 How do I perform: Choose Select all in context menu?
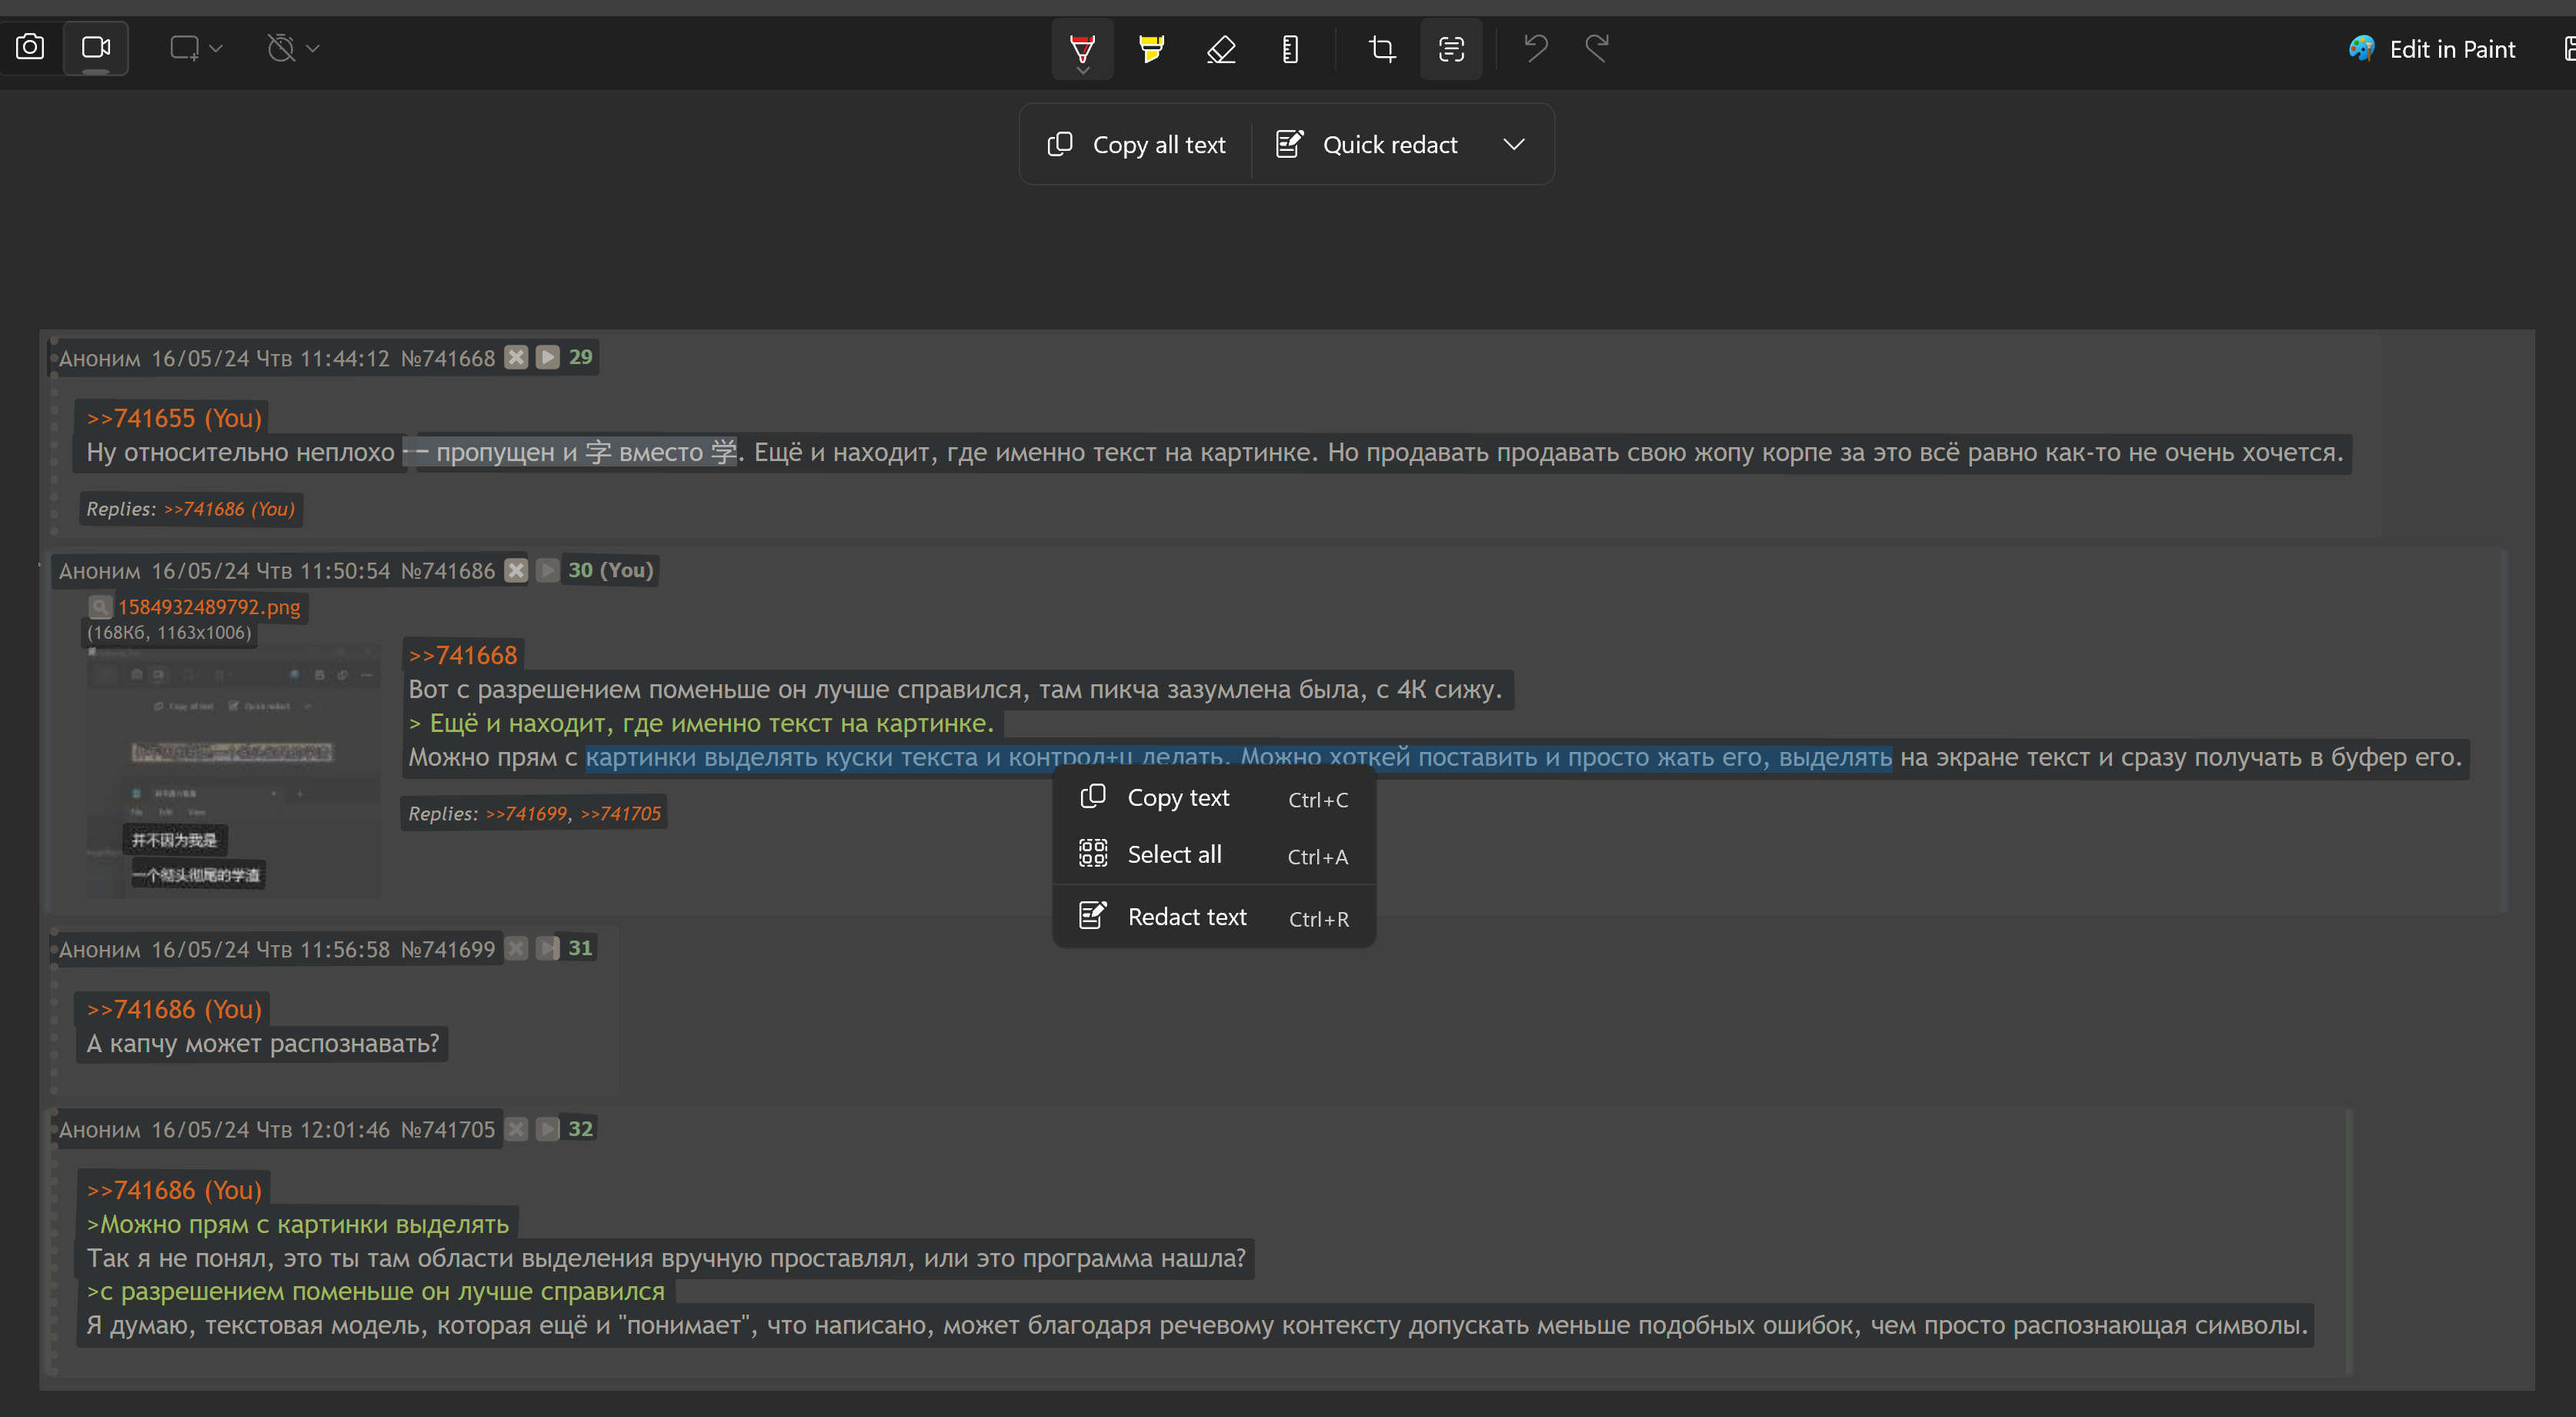(1174, 854)
